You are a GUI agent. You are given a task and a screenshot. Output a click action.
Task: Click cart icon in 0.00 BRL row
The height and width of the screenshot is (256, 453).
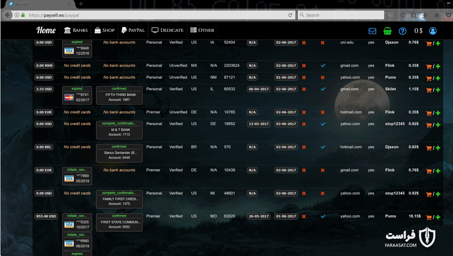click(429, 148)
